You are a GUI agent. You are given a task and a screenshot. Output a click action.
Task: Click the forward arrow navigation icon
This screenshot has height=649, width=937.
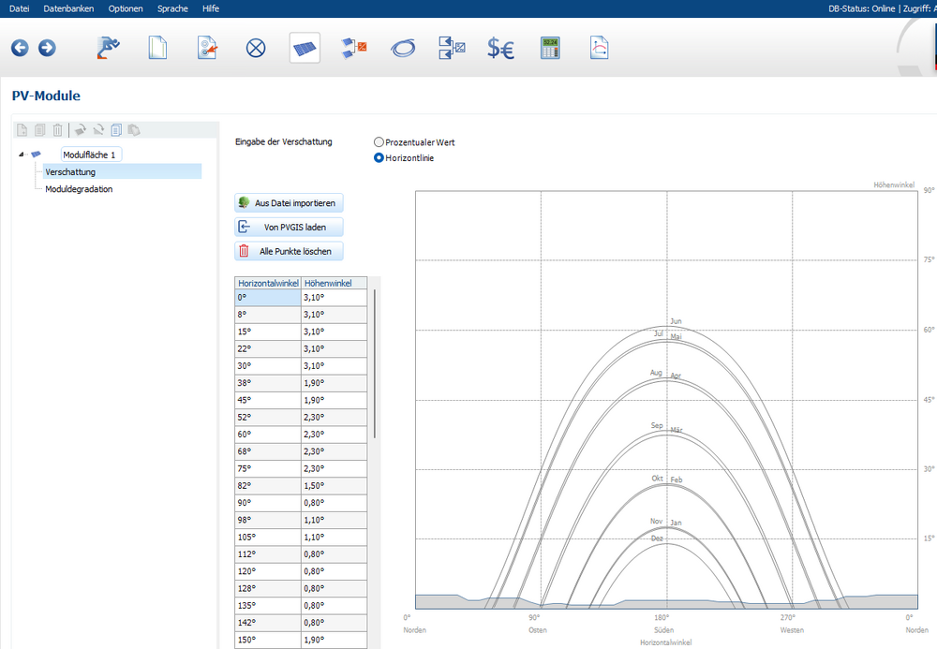click(47, 48)
